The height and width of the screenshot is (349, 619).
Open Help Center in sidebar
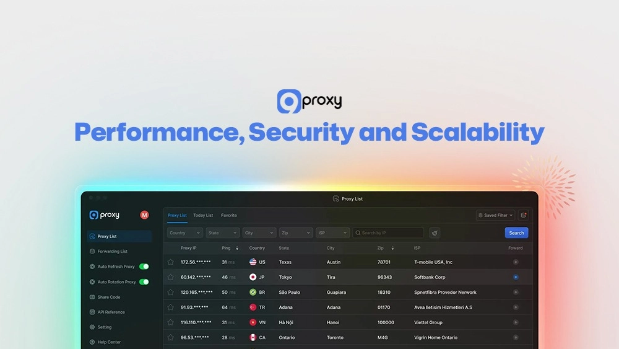pos(105,342)
